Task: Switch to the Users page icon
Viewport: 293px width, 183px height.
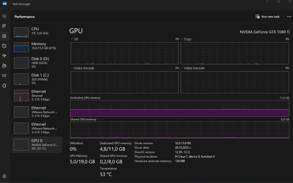Action: (4, 66)
